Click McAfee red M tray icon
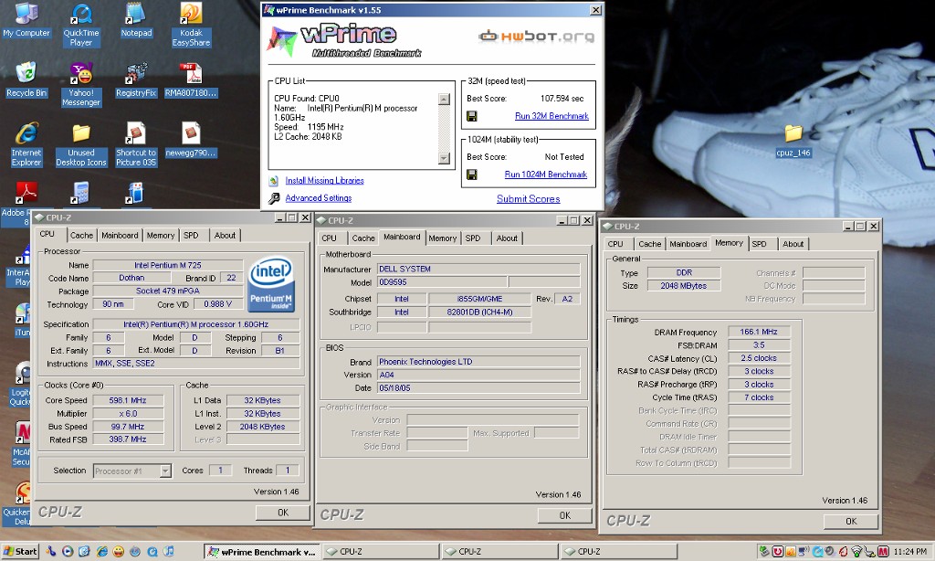Viewport: 935px width, 561px height. [883, 552]
